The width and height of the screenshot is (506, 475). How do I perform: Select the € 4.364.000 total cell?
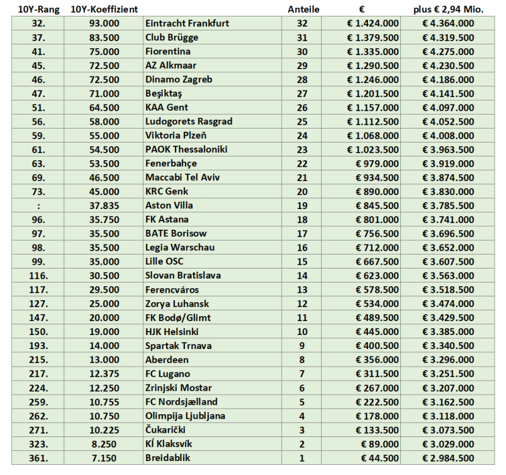click(x=448, y=23)
